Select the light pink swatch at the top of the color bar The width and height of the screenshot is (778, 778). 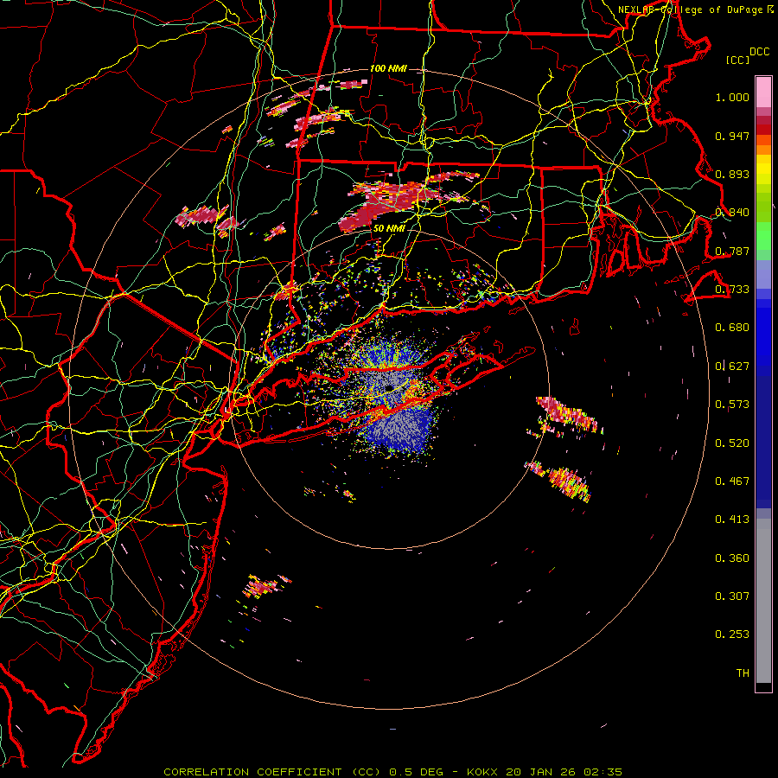pyautogui.click(x=763, y=92)
